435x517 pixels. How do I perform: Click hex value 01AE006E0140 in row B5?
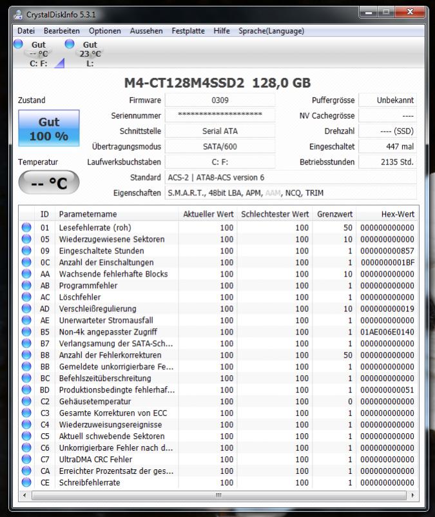click(387, 332)
